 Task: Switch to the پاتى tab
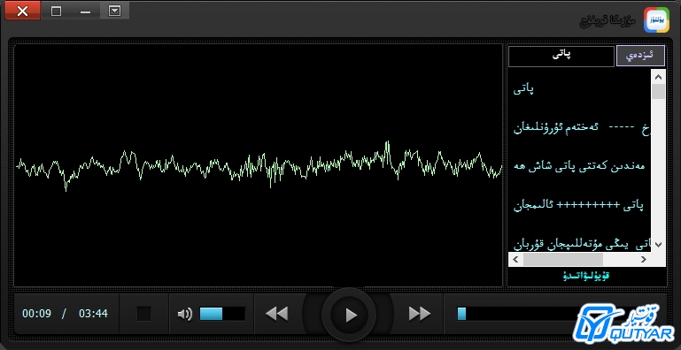561,56
